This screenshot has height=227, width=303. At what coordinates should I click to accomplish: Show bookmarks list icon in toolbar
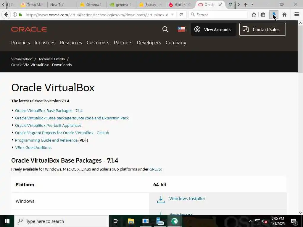click(x=263, y=15)
